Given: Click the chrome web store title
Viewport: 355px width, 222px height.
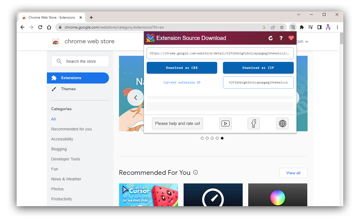Looking at the screenshot, I should coord(90,42).
